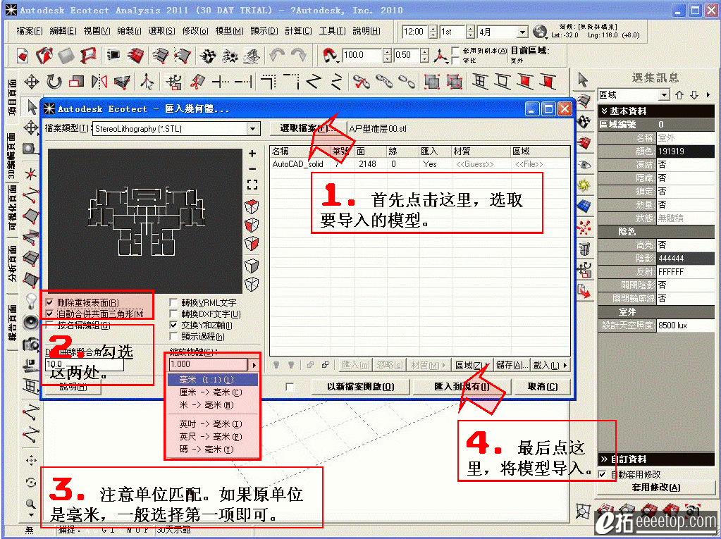Toggle the 自動合併共面三角形(M) checkbox
Viewport: 721px width, 539px height.
tap(49, 314)
